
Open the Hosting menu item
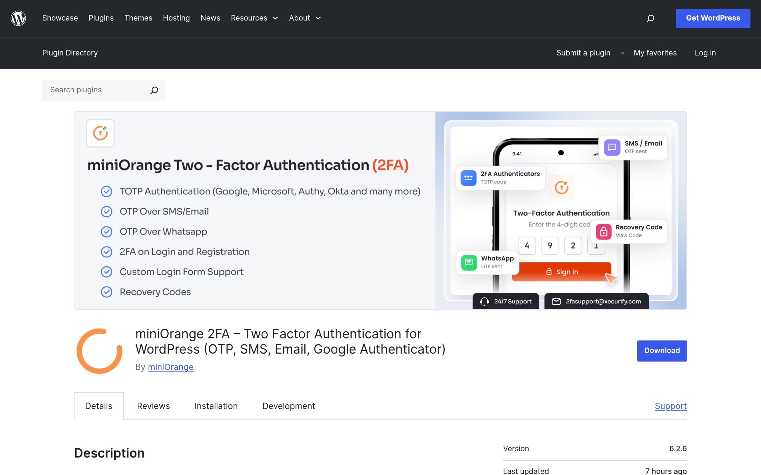point(176,18)
